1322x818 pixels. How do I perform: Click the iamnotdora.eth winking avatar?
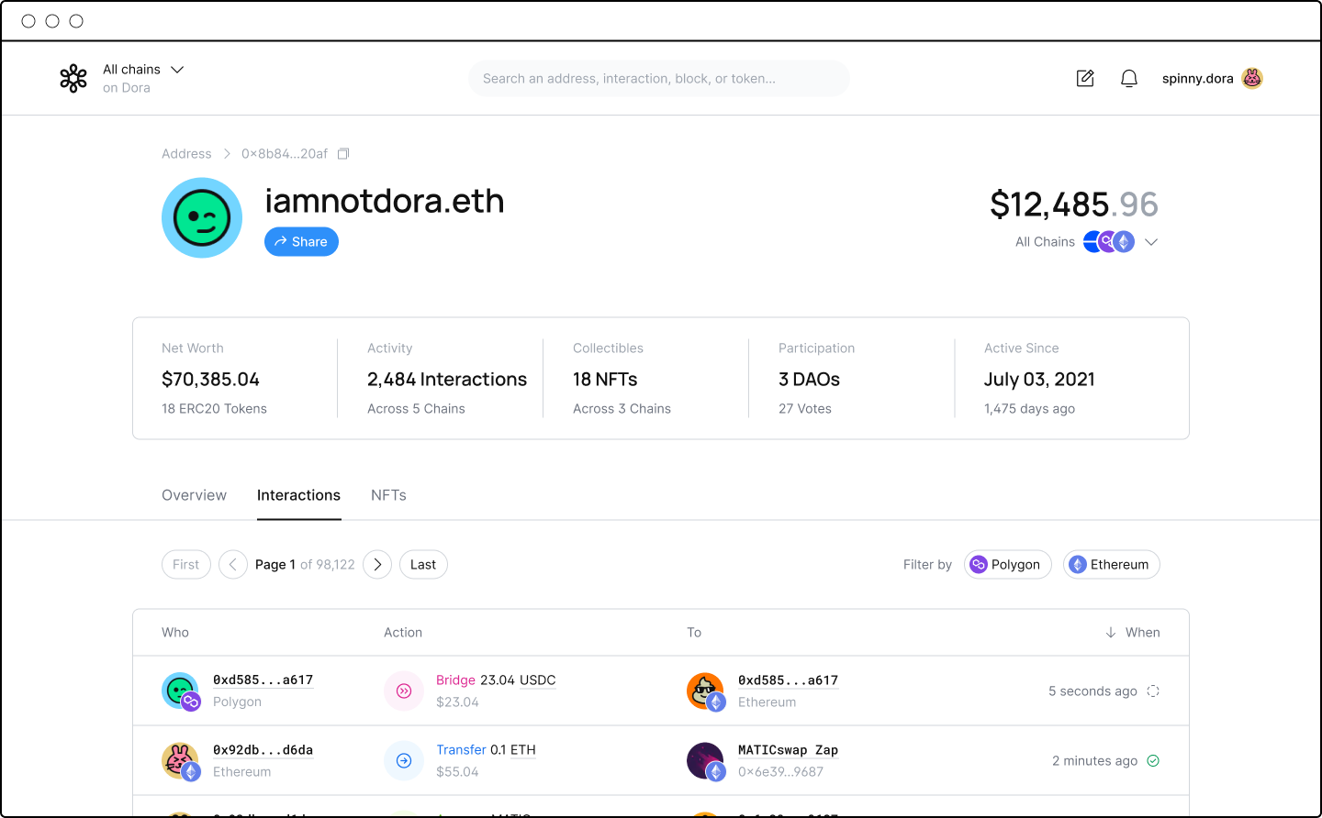click(x=202, y=218)
